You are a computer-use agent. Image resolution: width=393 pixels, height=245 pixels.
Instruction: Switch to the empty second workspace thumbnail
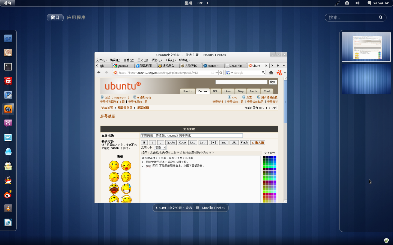click(366, 79)
